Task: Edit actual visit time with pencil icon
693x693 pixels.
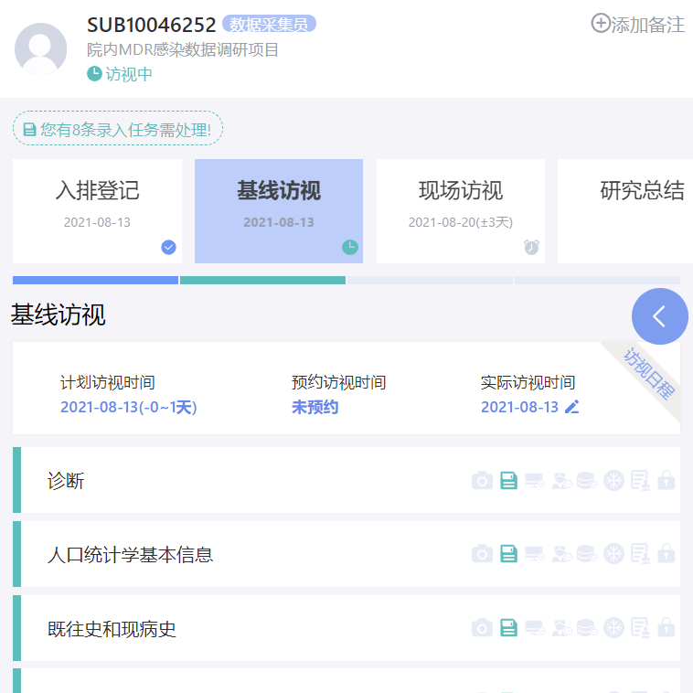Action: pyautogui.click(x=572, y=407)
